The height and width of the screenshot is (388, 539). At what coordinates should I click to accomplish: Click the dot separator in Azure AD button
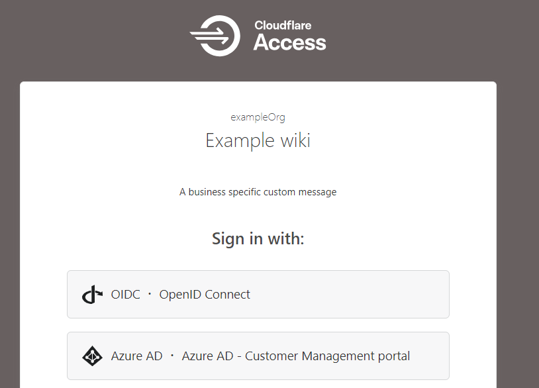[x=172, y=356]
